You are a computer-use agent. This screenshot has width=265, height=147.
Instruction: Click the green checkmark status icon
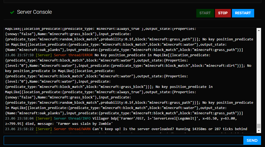point(12,12)
